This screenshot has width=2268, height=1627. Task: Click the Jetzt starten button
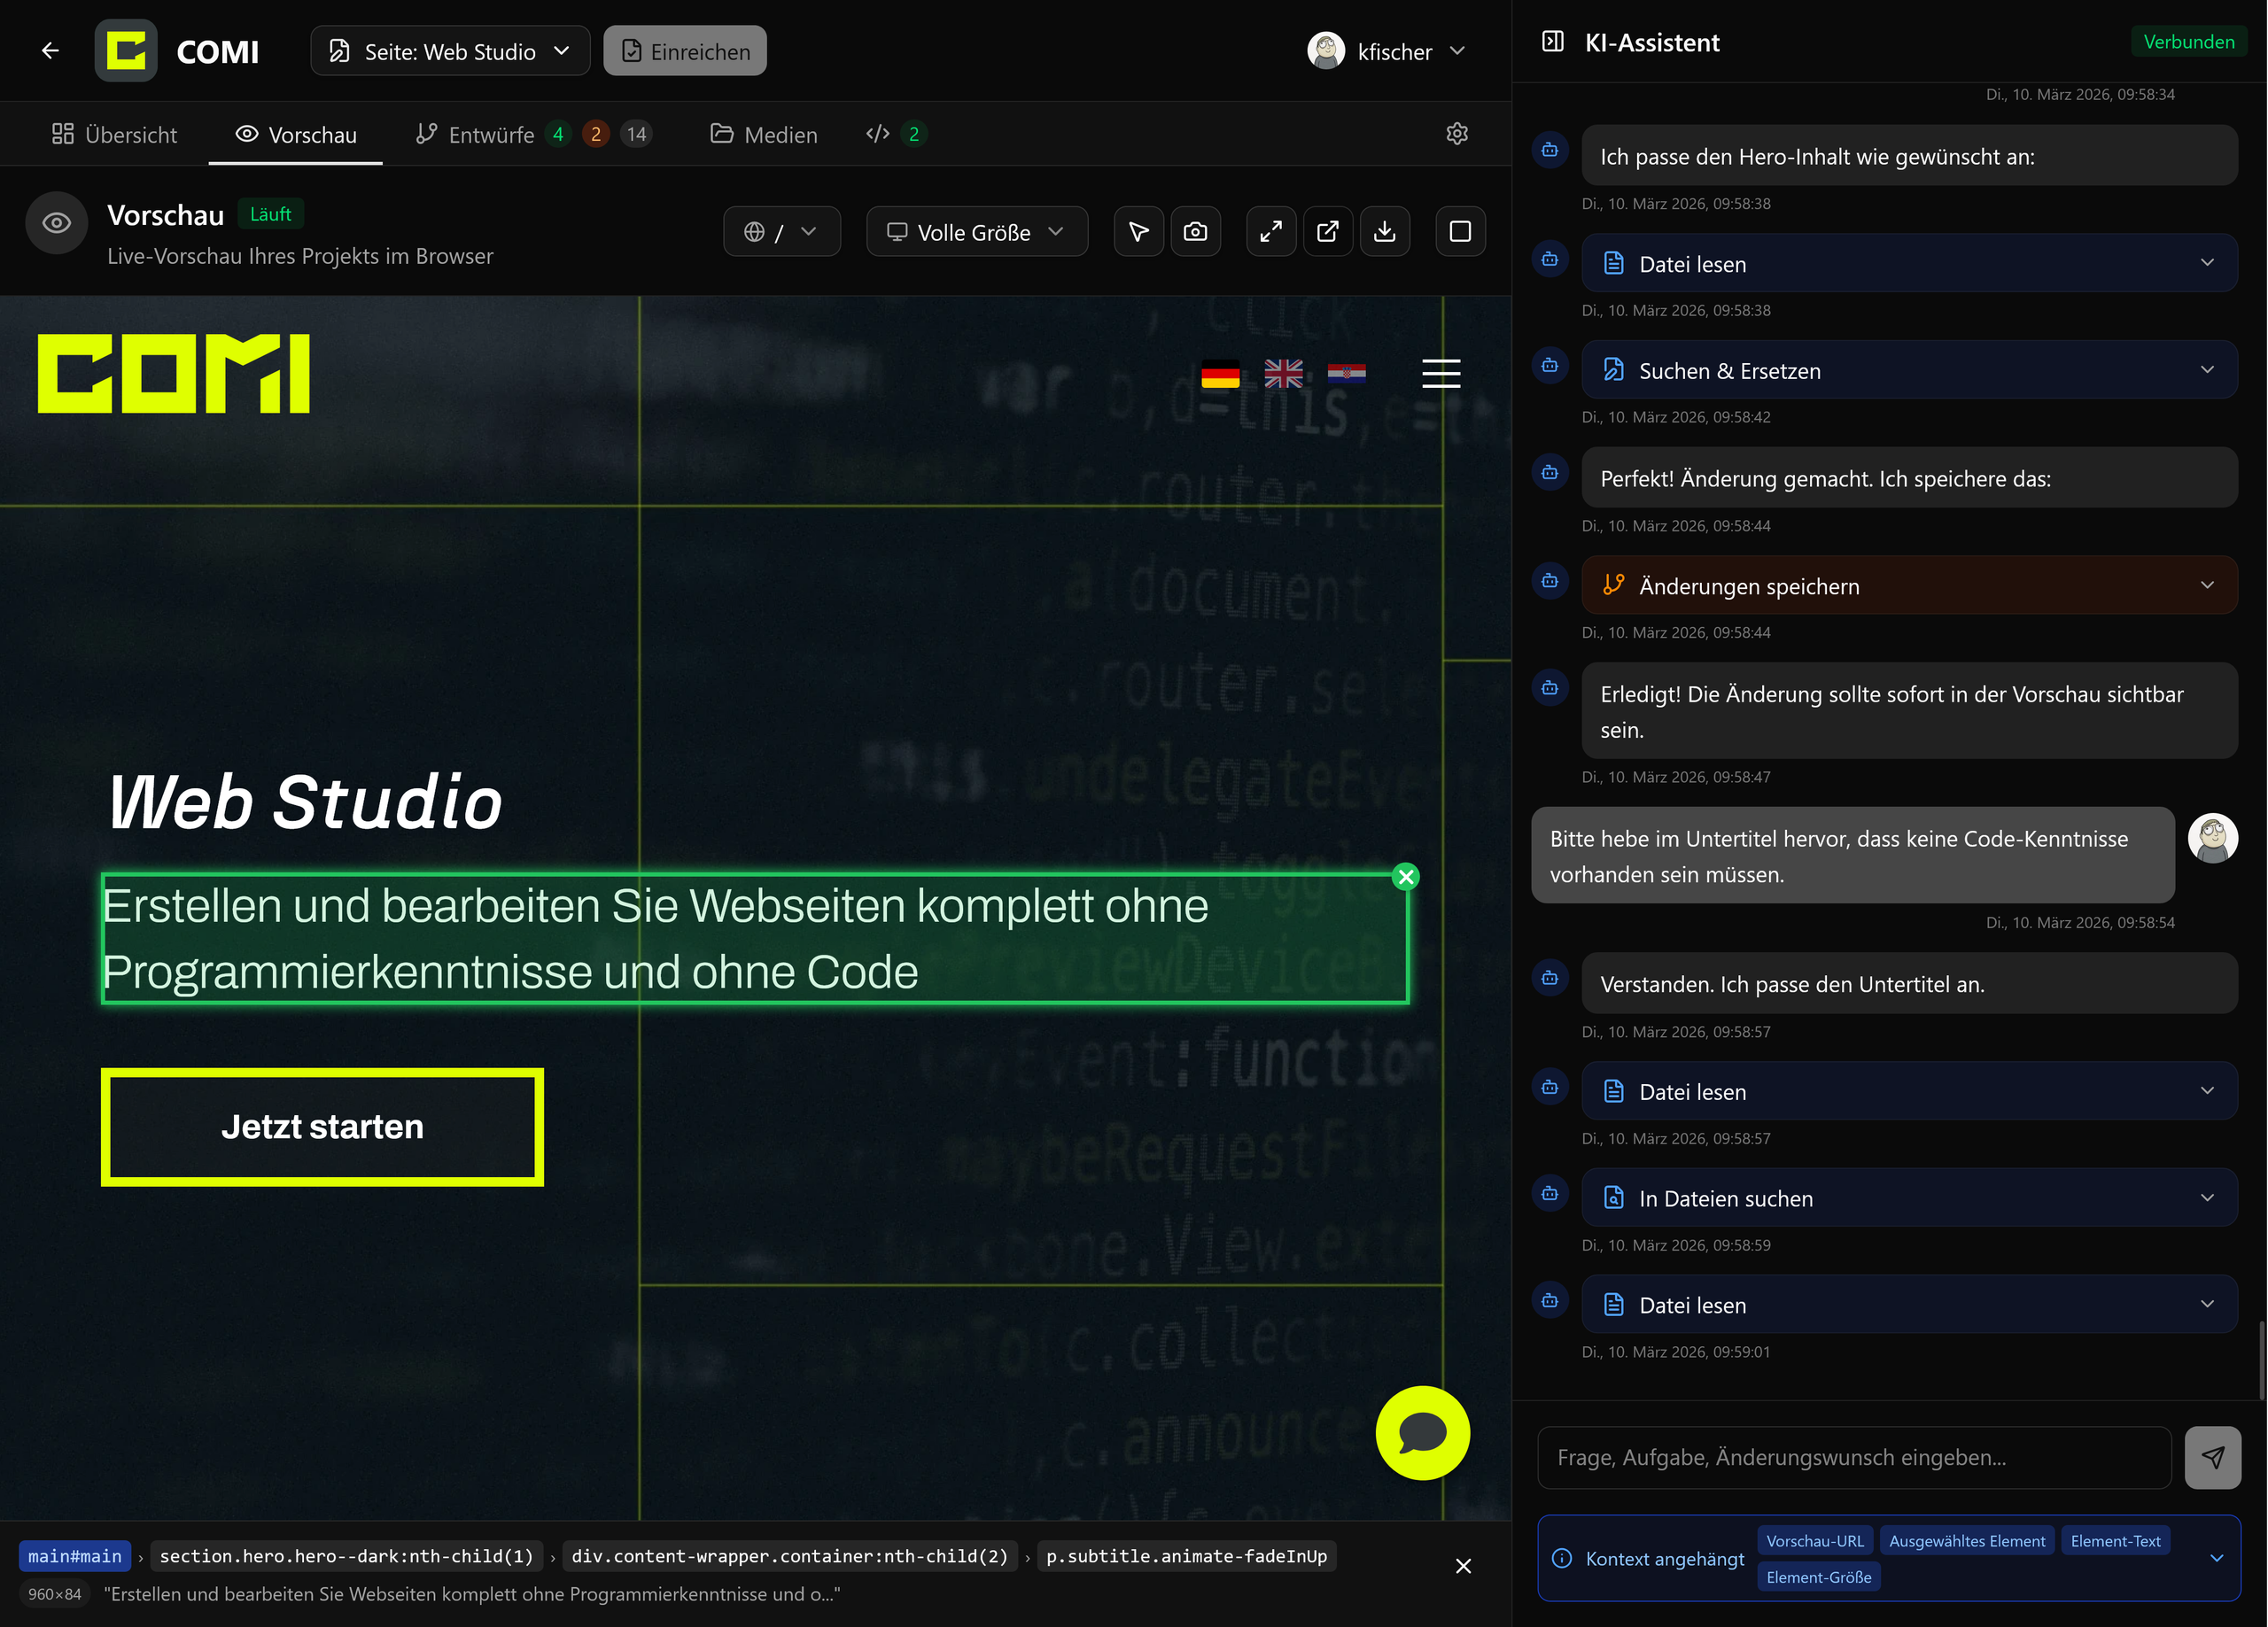coord(322,1127)
